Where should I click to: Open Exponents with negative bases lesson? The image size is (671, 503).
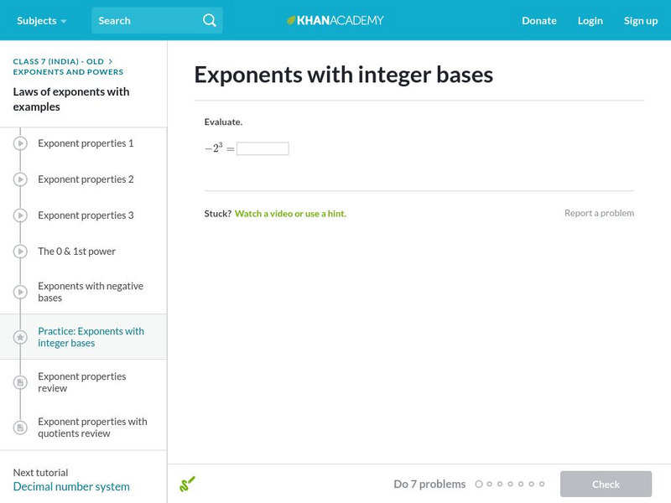(91, 292)
